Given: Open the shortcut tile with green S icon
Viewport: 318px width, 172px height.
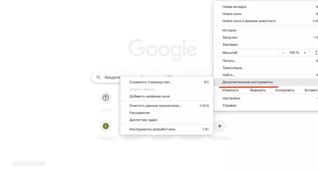Looking at the screenshot, I should point(106,126).
